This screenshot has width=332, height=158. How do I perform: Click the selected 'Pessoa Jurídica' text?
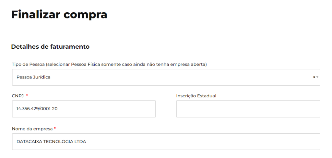(33, 77)
